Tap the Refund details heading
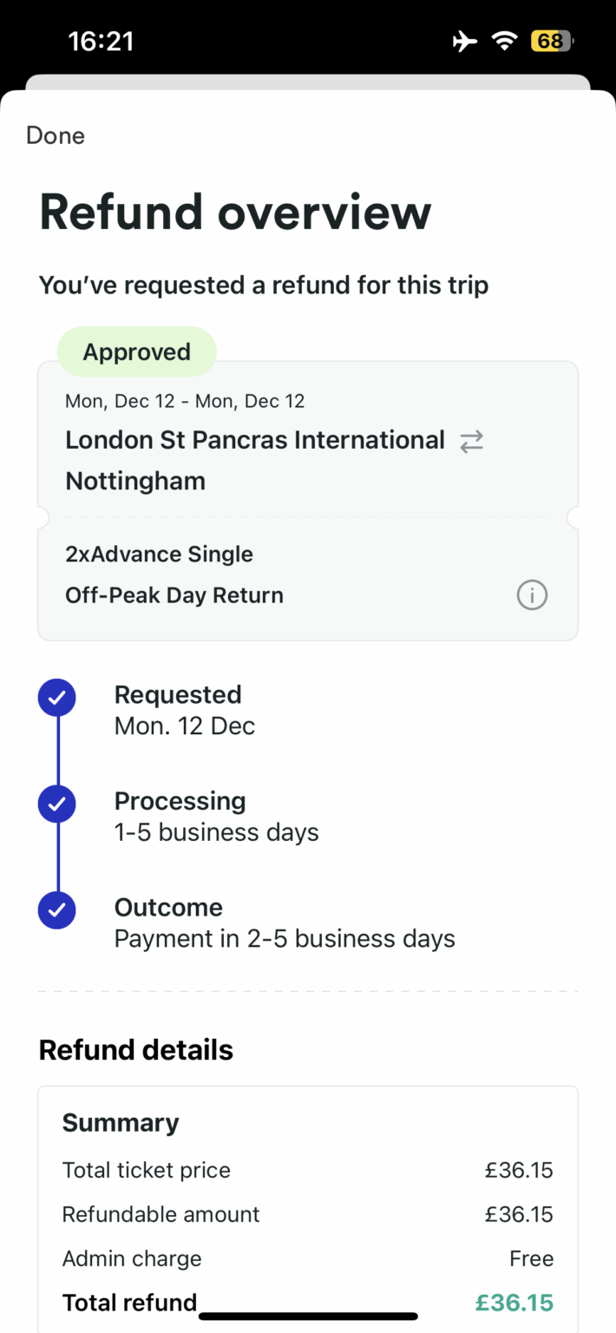This screenshot has width=616, height=1333. 136,1050
